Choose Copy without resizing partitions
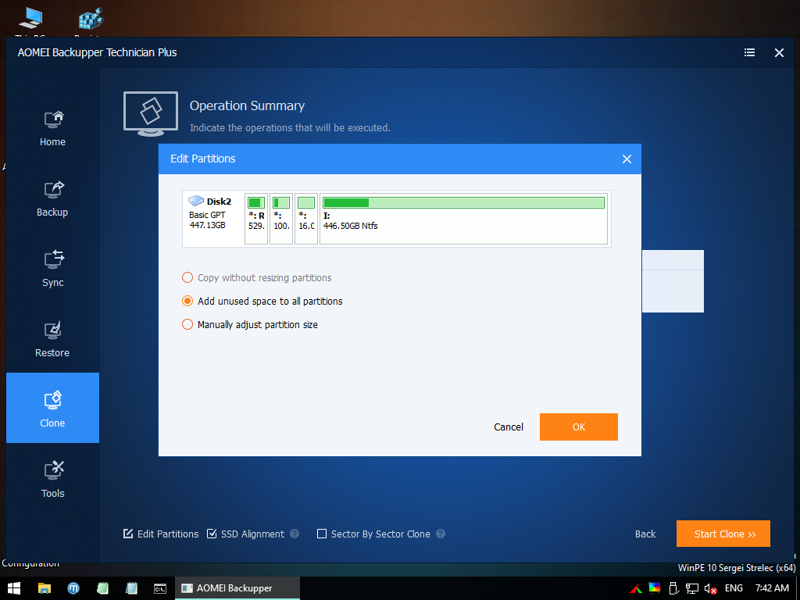The image size is (800, 600). [x=256, y=277]
